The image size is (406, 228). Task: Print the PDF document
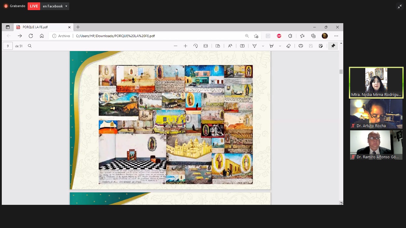301,46
